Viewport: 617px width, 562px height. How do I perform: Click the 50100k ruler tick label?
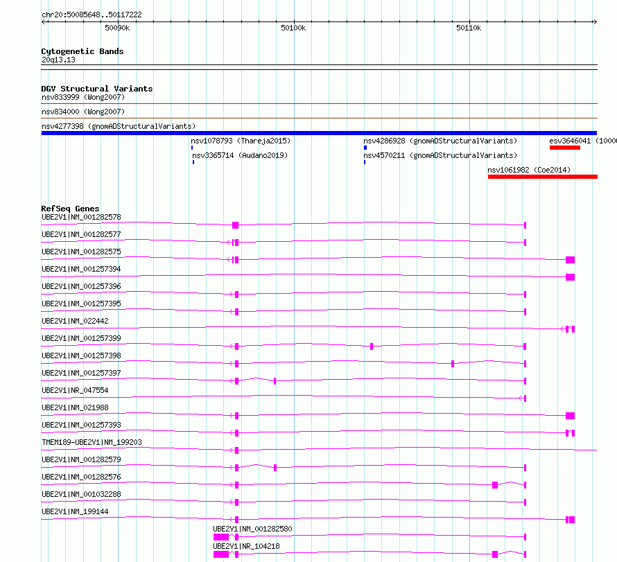(x=293, y=28)
